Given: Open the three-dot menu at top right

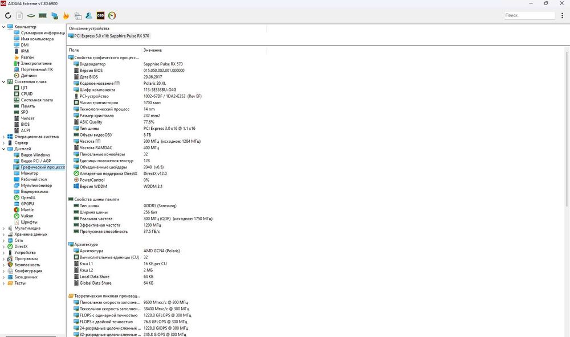Looking at the screenshot, I should pyautogui.click(x=563, y=15).
